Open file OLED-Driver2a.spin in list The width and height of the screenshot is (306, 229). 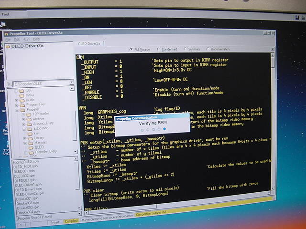30,194
